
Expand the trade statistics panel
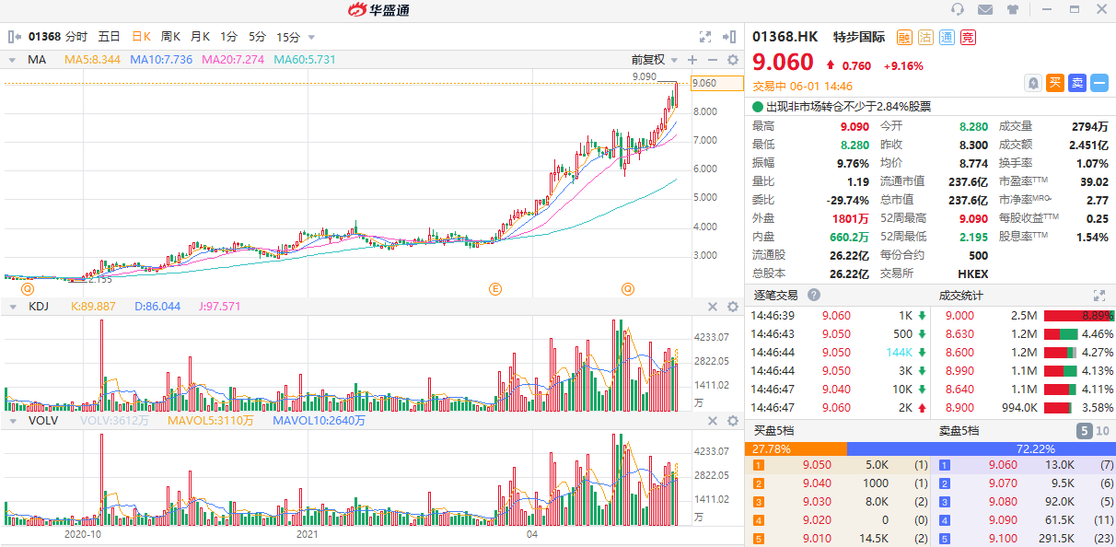[x=1099, y=296]
